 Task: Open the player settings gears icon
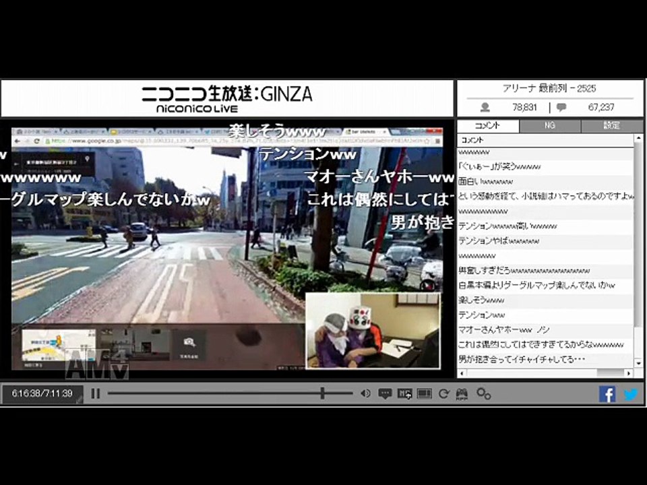coord(483,393)
